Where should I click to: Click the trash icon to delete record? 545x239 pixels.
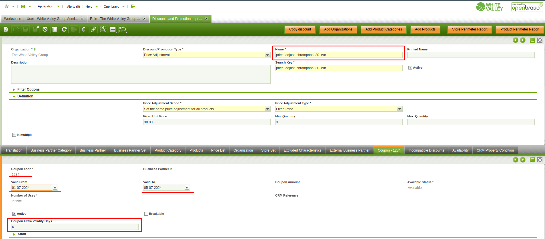[55, 29]
